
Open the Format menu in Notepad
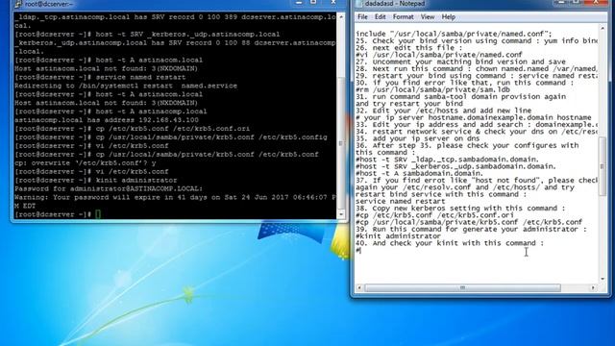click(404, 17)
